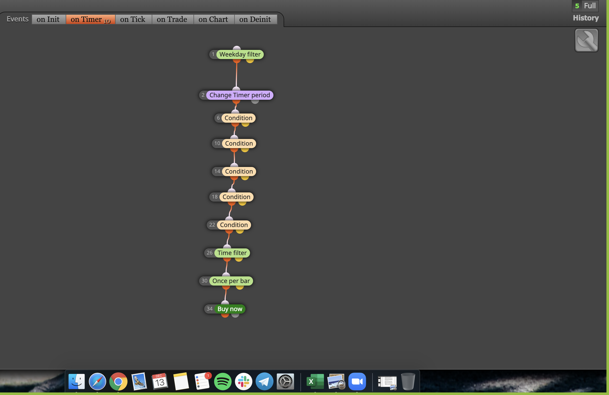Screen dimensions: 609x395
Task: Click the gray output dot of Change Timer period
Action: coord(255,101)
